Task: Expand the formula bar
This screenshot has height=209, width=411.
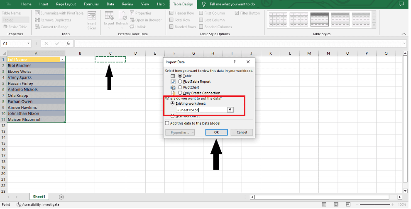Action: [x=404, y=43]
